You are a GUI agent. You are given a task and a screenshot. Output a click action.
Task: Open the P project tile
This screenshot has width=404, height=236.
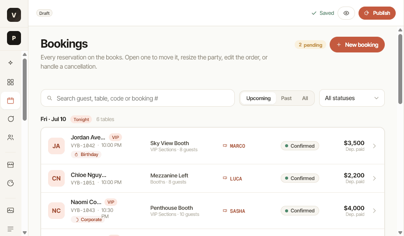tap(14, 38)
